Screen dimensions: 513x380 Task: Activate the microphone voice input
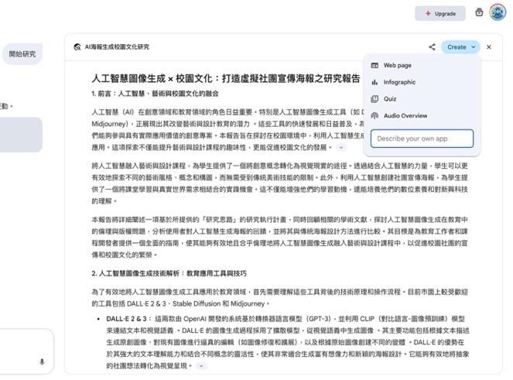[x=41, y=361]
